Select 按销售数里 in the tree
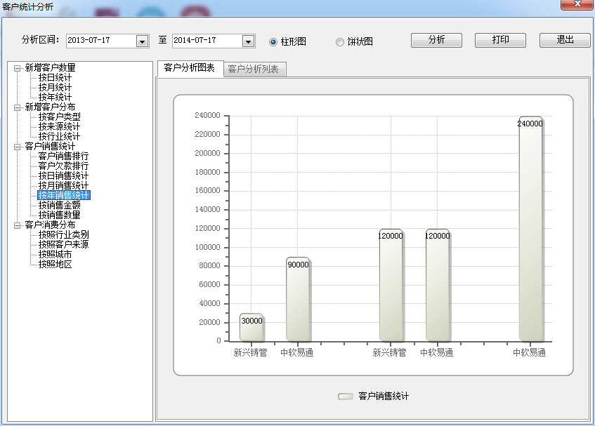595x426 pixels. [59, 215]
